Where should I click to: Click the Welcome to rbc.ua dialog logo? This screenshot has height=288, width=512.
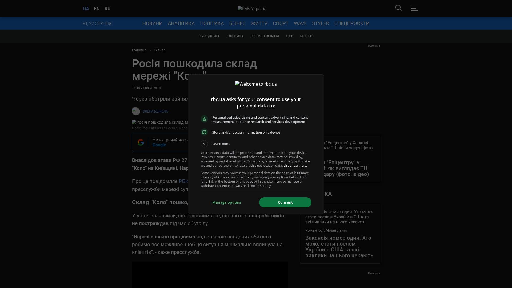click(256, 84)
